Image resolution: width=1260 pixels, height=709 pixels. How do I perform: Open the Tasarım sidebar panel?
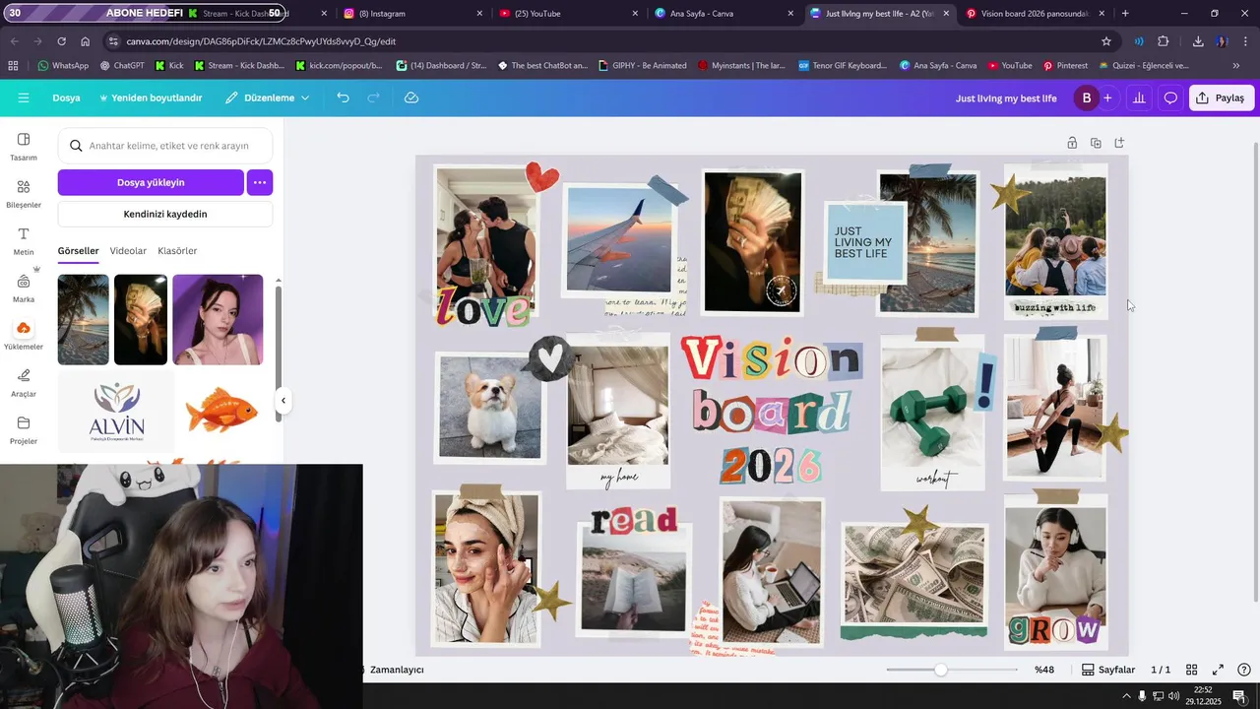tap(24, 146)
